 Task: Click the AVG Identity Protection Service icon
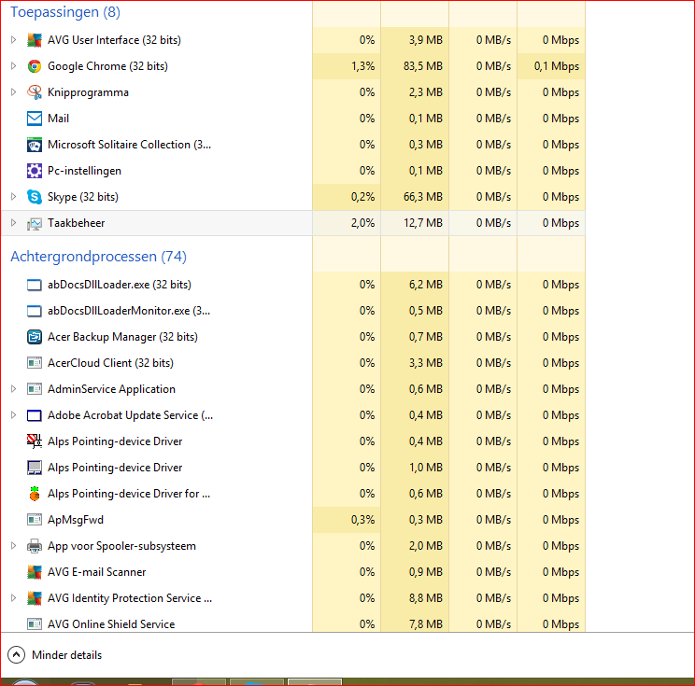click(35, 598)
